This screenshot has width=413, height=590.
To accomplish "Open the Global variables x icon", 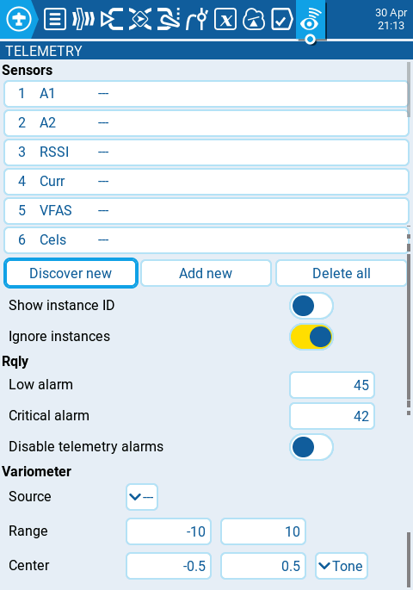I will coord(225,19).
